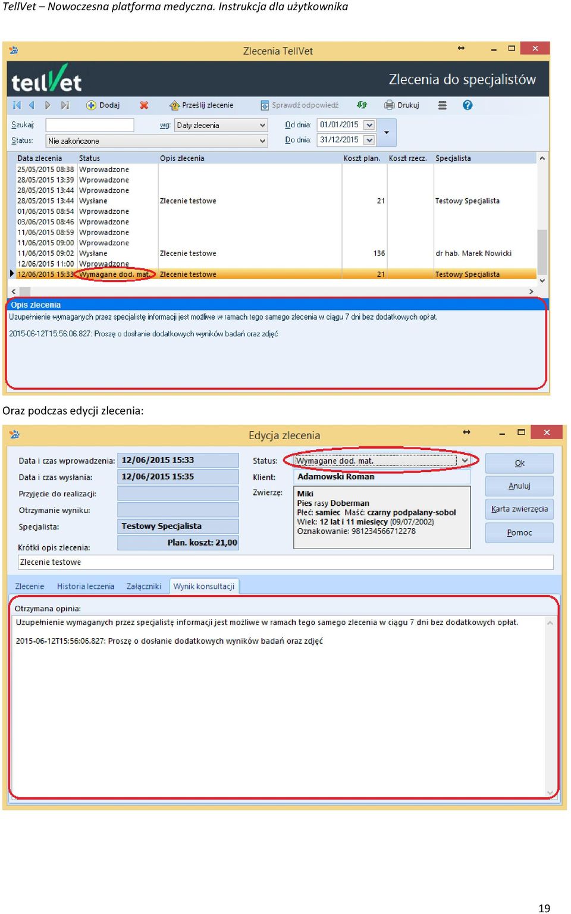The height and width of the screenshot is (914, 571).
Task: Switch to Załączniki tab
Action: 143,587
